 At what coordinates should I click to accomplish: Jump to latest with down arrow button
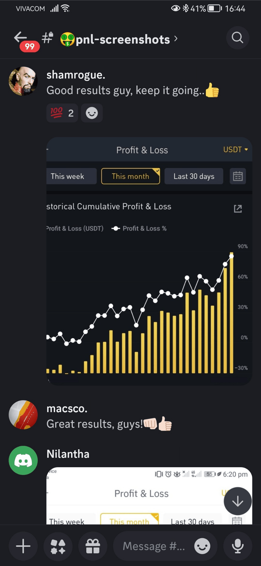237,501
